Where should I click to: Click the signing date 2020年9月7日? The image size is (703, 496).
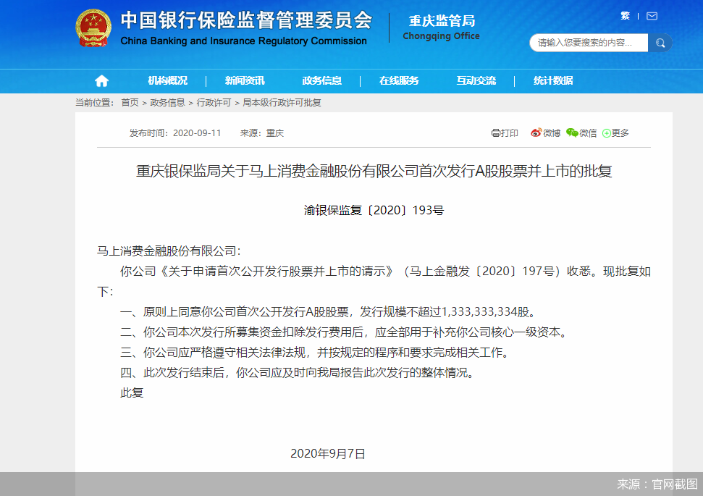(x=328, y=454)
